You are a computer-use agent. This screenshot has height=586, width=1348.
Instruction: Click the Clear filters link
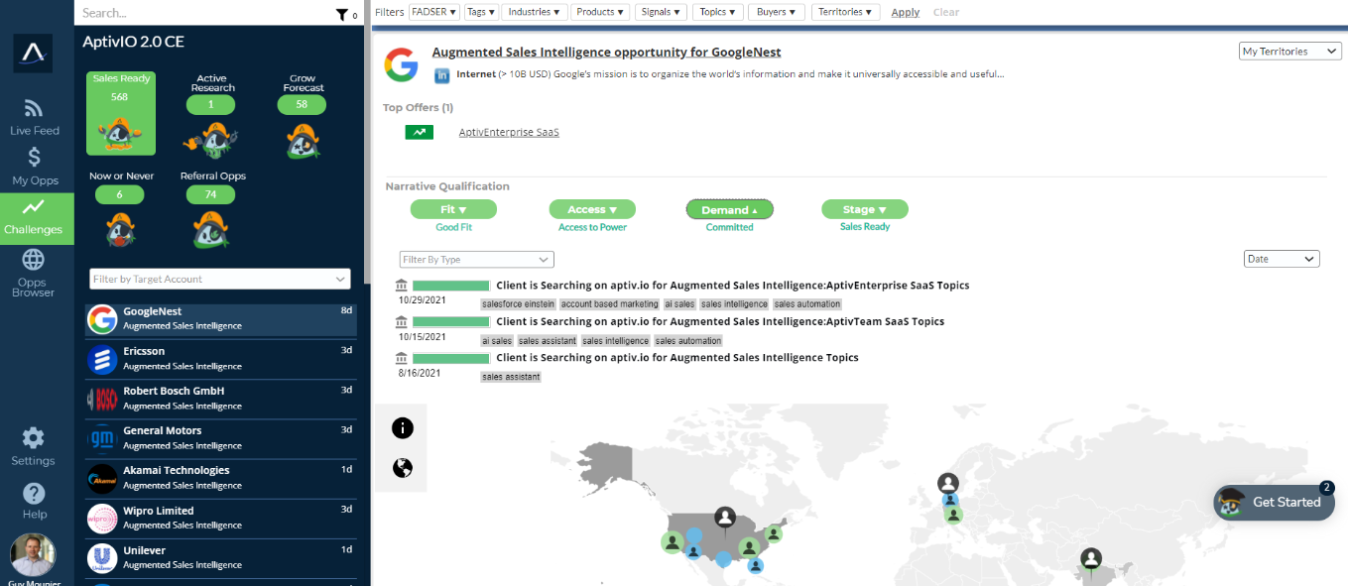tap(946, 13)
